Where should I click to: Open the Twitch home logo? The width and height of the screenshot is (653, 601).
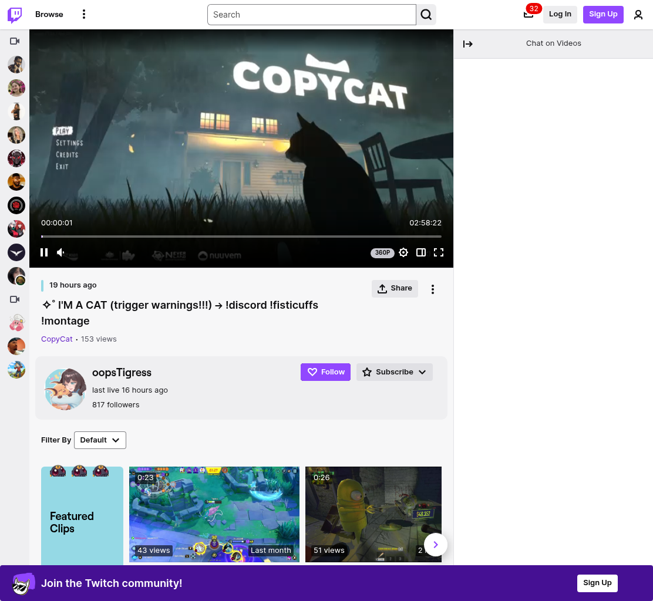click(x=15, y=15)
